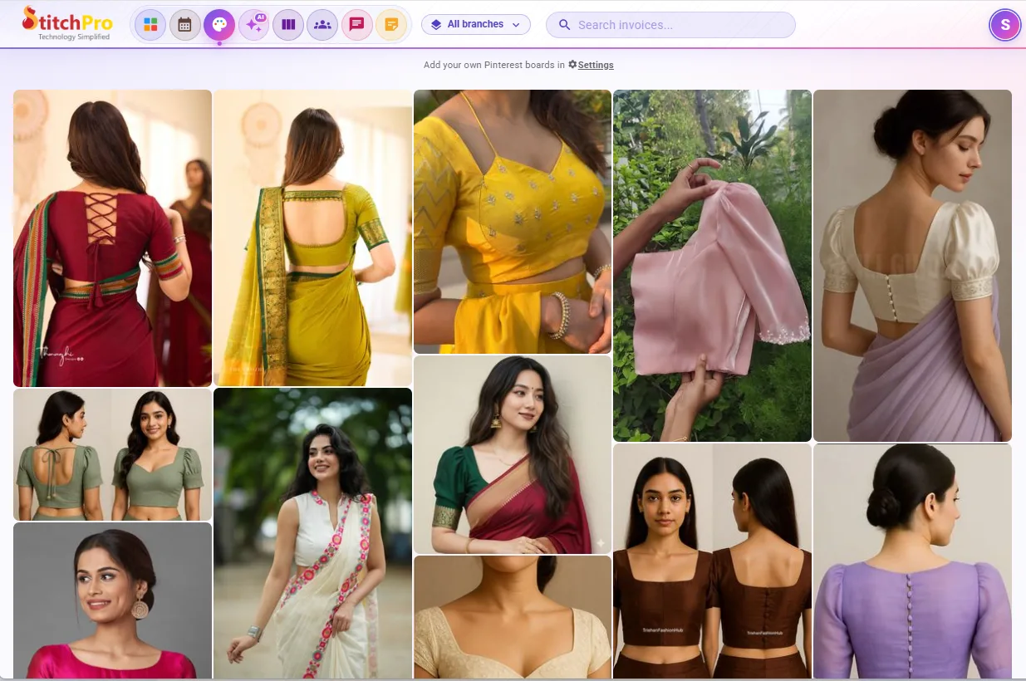Click the Search invoices field
The image size is (1026, 681).
tap(670, 25)
